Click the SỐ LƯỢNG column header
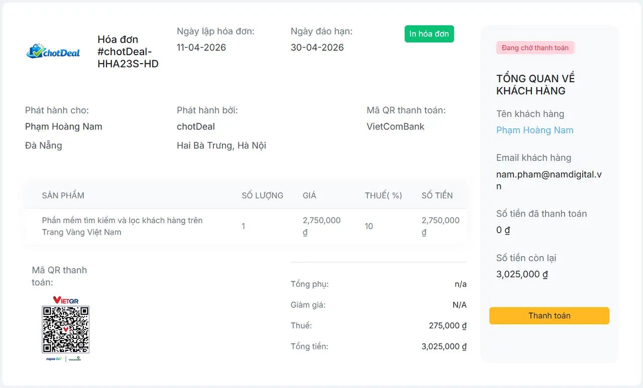The width and height of the screenshot is (643, 388). tap(262, 196)
